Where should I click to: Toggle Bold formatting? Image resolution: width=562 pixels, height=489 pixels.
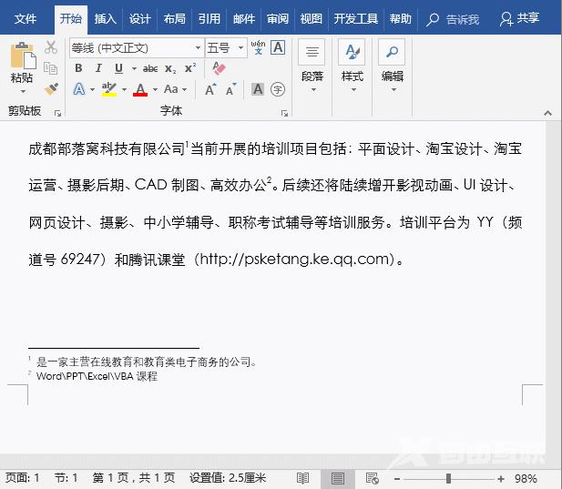[x=78, y=68]
